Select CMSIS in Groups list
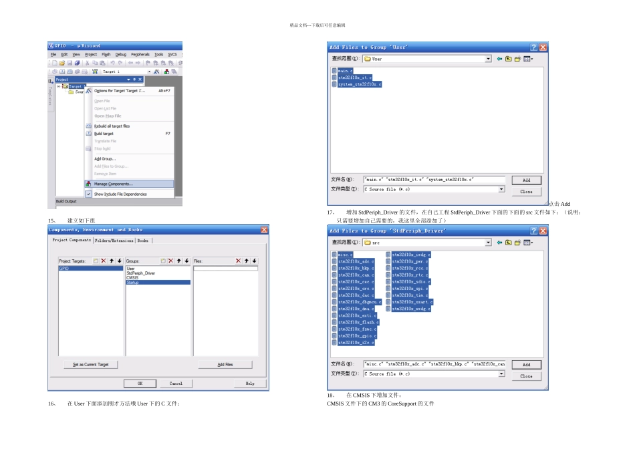The height and width of the screenshot is (449, 635). click(x=132, y=278)
